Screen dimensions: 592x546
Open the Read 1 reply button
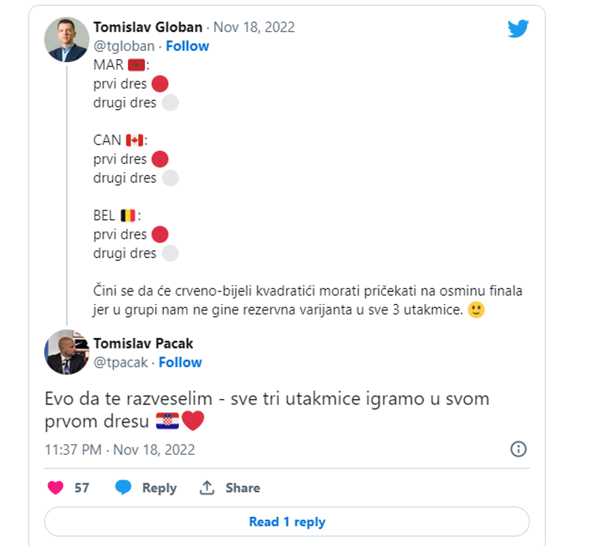pyautogui.click(x=287, y=521)
